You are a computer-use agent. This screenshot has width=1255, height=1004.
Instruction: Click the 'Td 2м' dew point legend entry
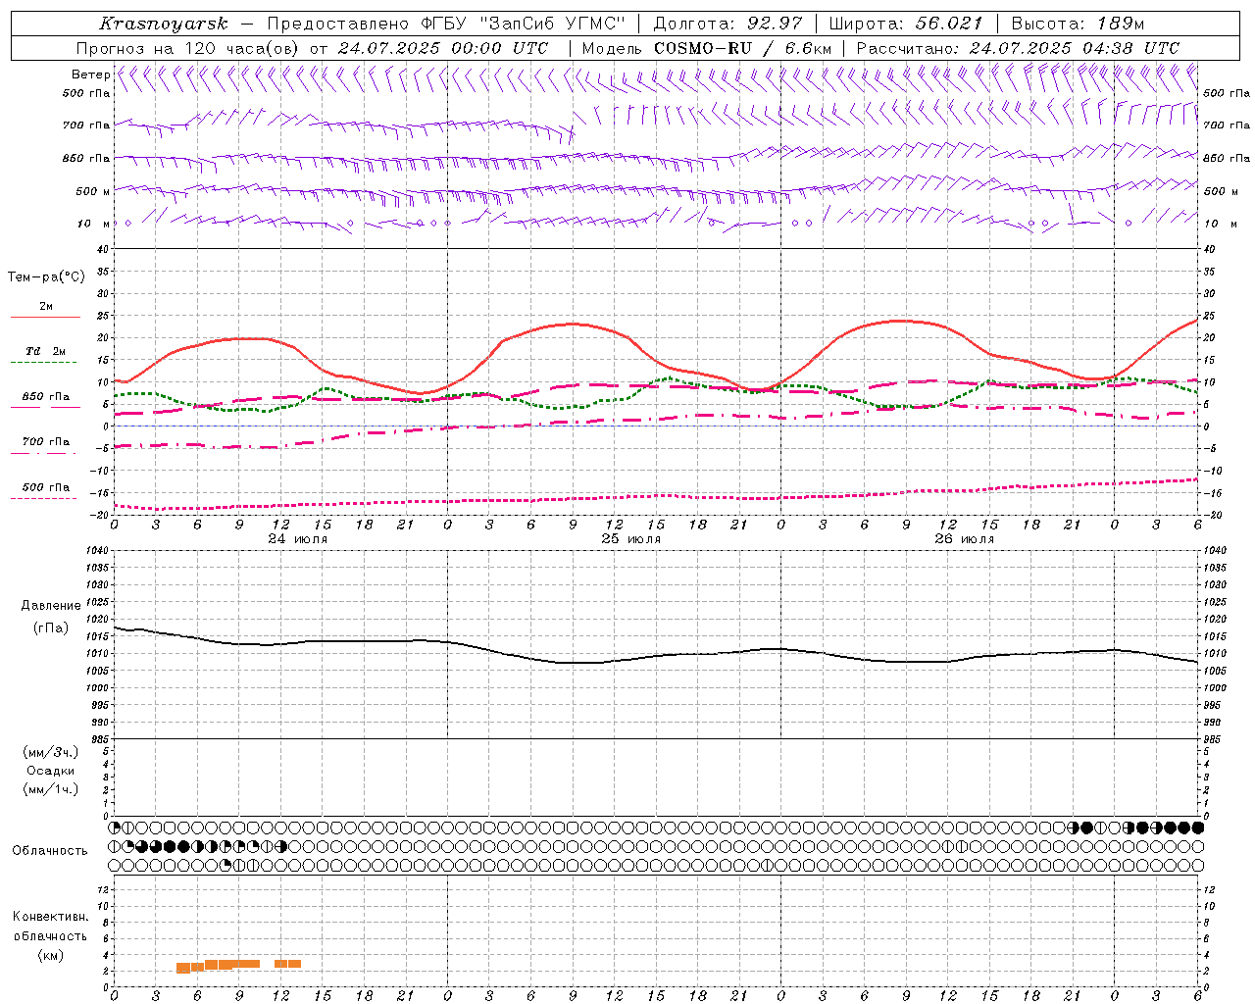(45, 351)
